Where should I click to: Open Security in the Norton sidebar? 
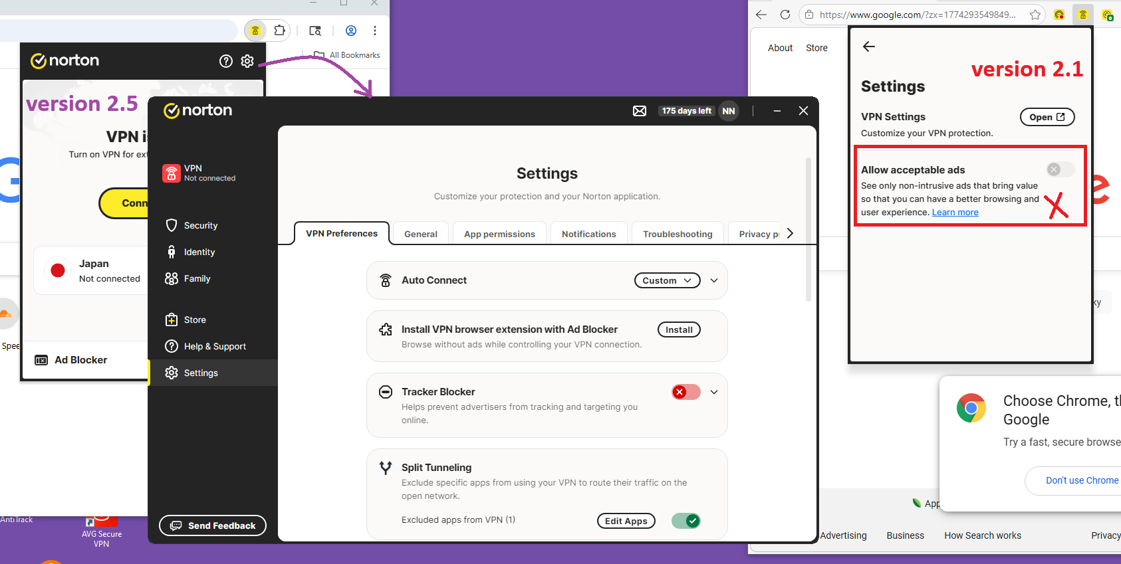pos(213,225)
